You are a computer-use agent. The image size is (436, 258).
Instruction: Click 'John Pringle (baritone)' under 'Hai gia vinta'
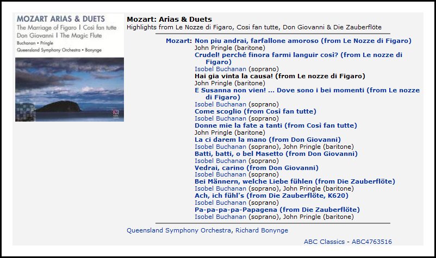[x=229, y=83]
